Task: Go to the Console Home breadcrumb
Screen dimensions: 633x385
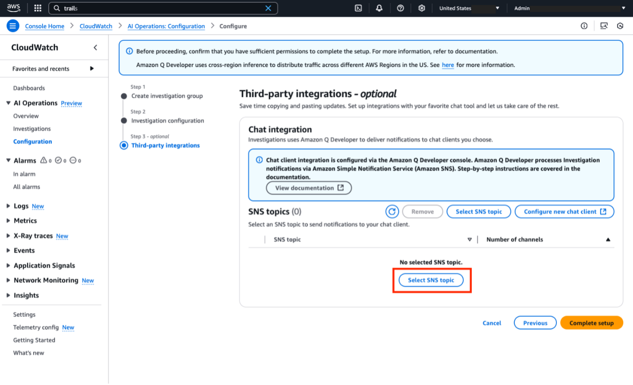Action: click(45, 26)
